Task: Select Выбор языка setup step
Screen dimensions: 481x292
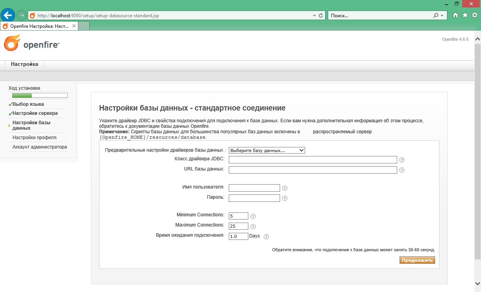Action: click(28, 104)
